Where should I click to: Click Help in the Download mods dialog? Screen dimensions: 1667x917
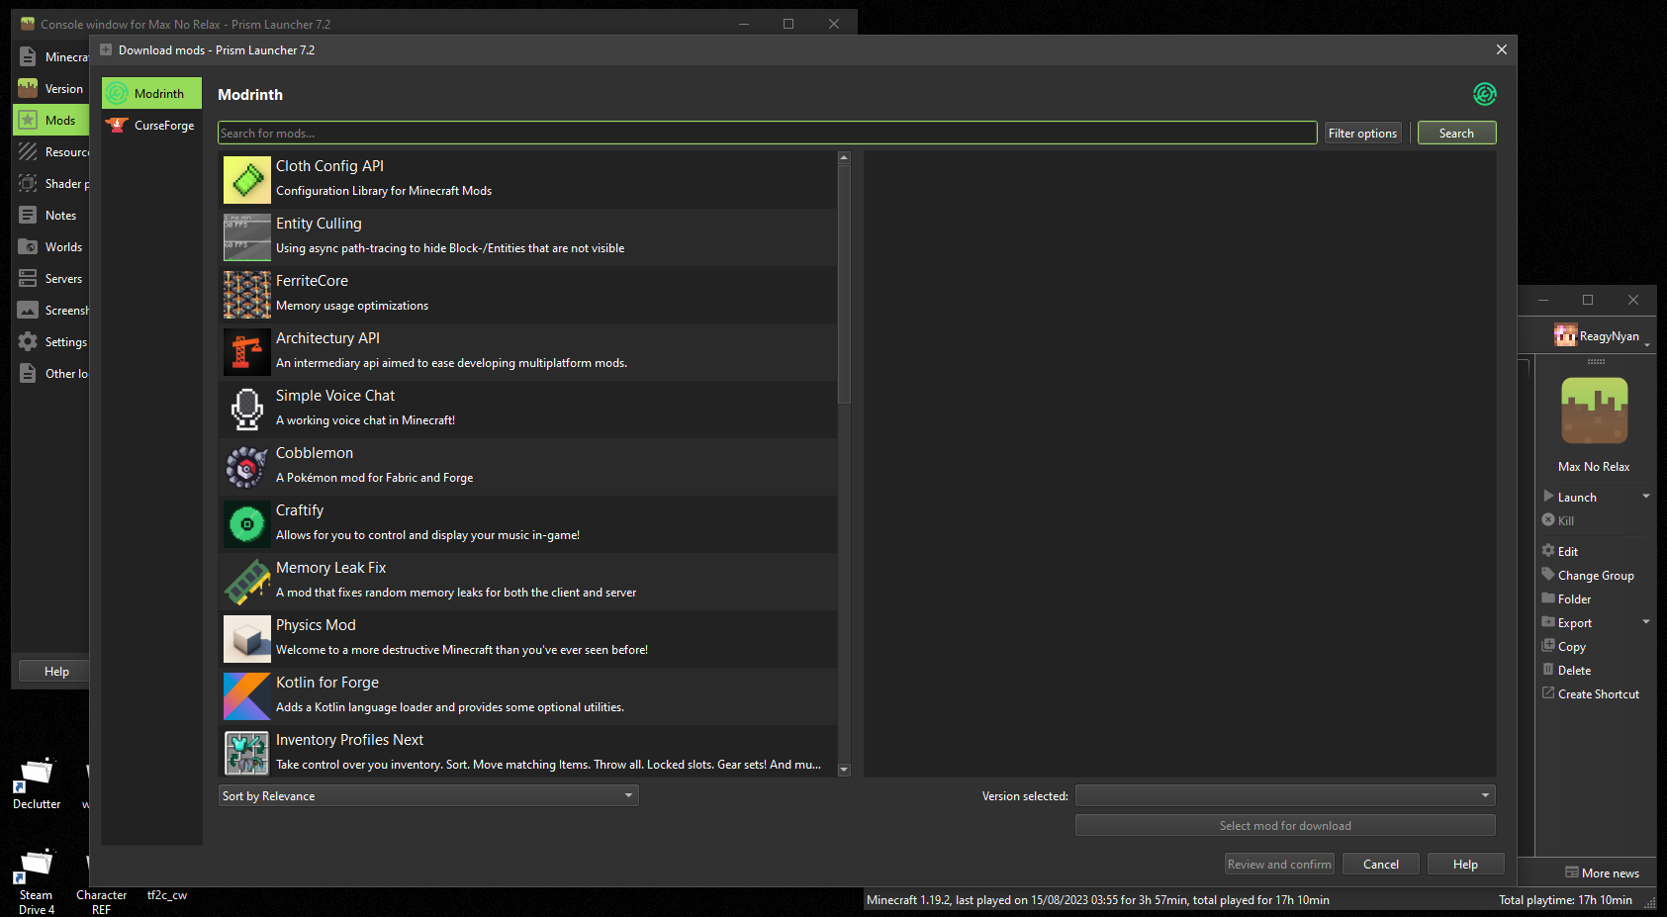click(x=1465, y=864)
